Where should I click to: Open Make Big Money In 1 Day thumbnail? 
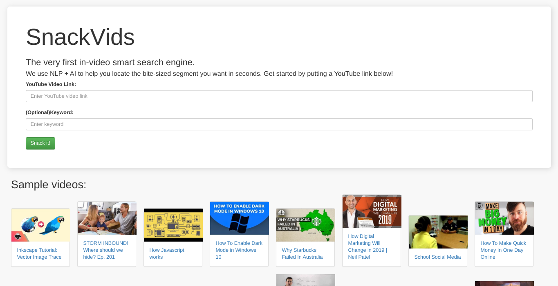(504, 218)
